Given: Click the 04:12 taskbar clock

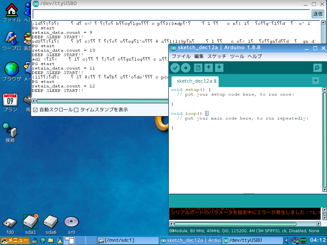Looking at the screenshot, I should [318, 240].
